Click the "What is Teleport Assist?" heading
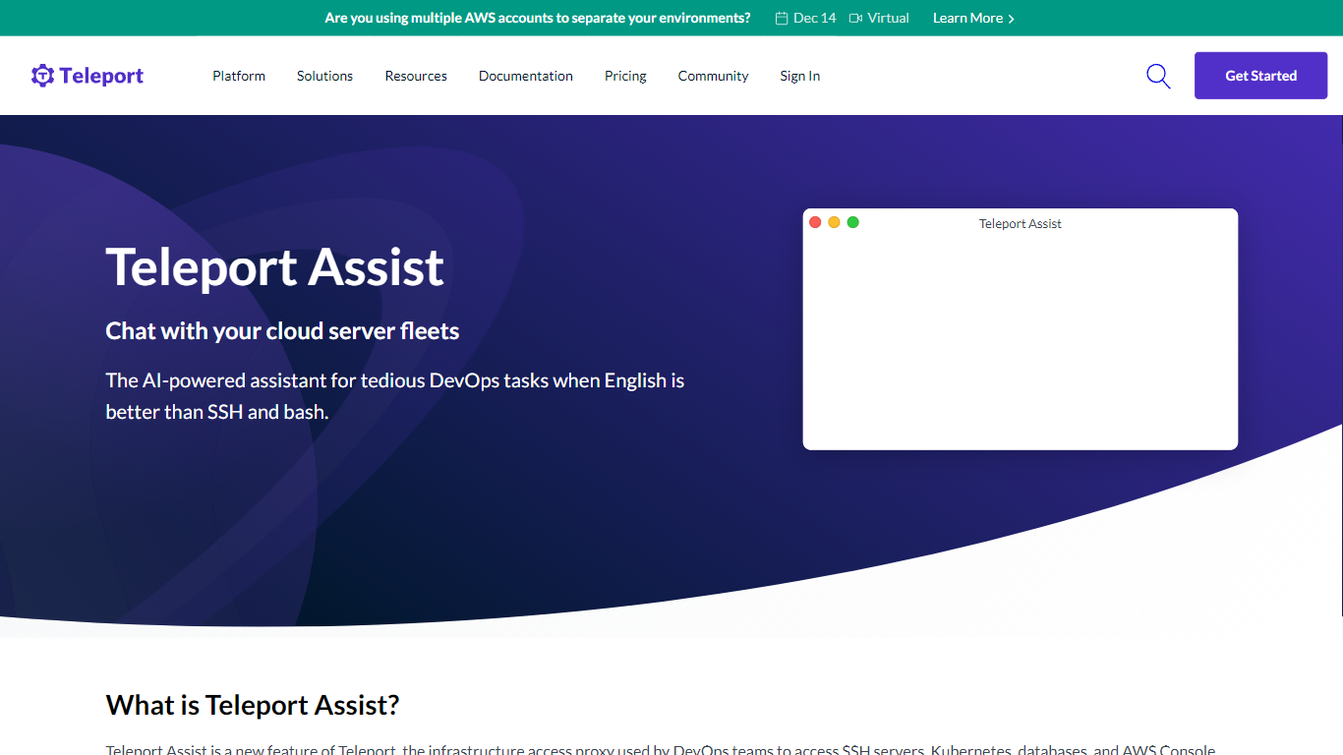The width and height of the screenshot is (1343, 755). click(253, 705)
